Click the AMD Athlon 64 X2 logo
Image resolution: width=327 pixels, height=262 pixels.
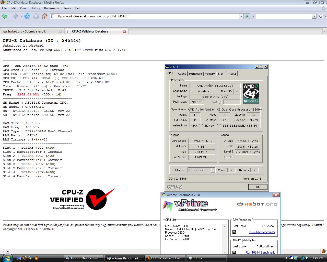[251, 93]
